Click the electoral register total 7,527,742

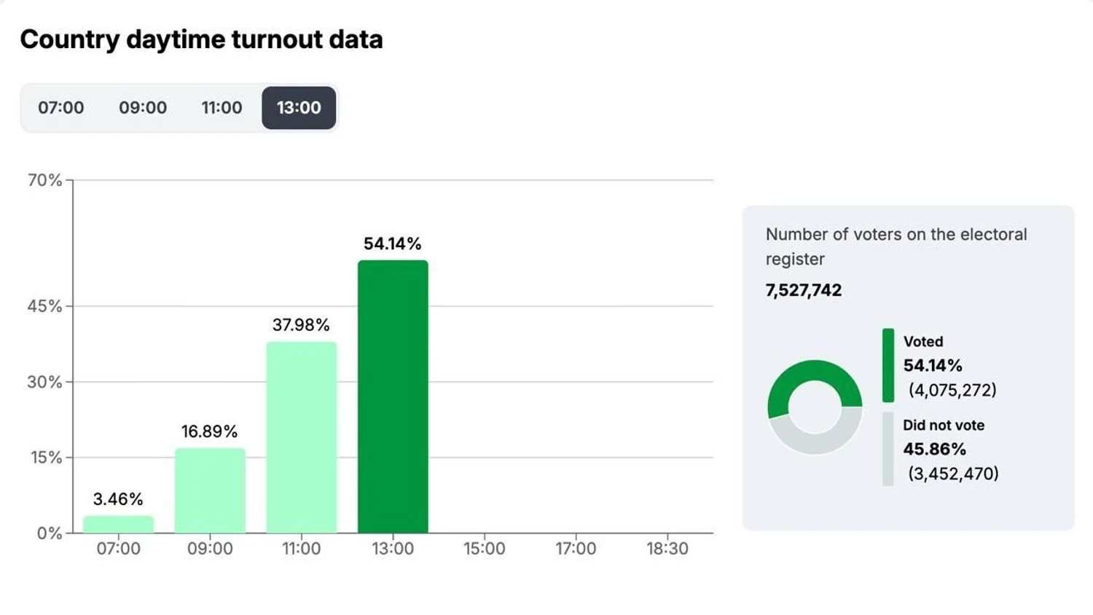tap(803, 290)
